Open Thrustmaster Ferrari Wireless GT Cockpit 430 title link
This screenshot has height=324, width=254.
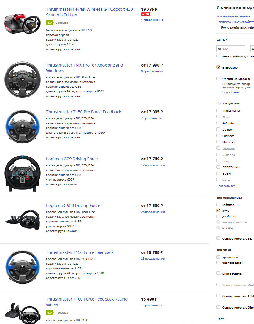89,12
